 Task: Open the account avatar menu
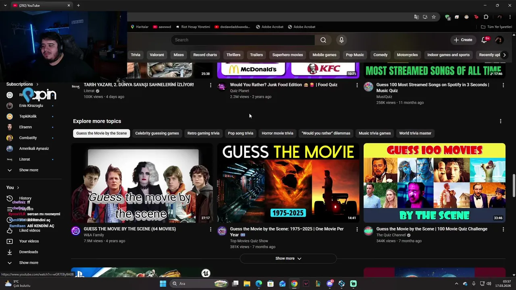pos(499,40)
